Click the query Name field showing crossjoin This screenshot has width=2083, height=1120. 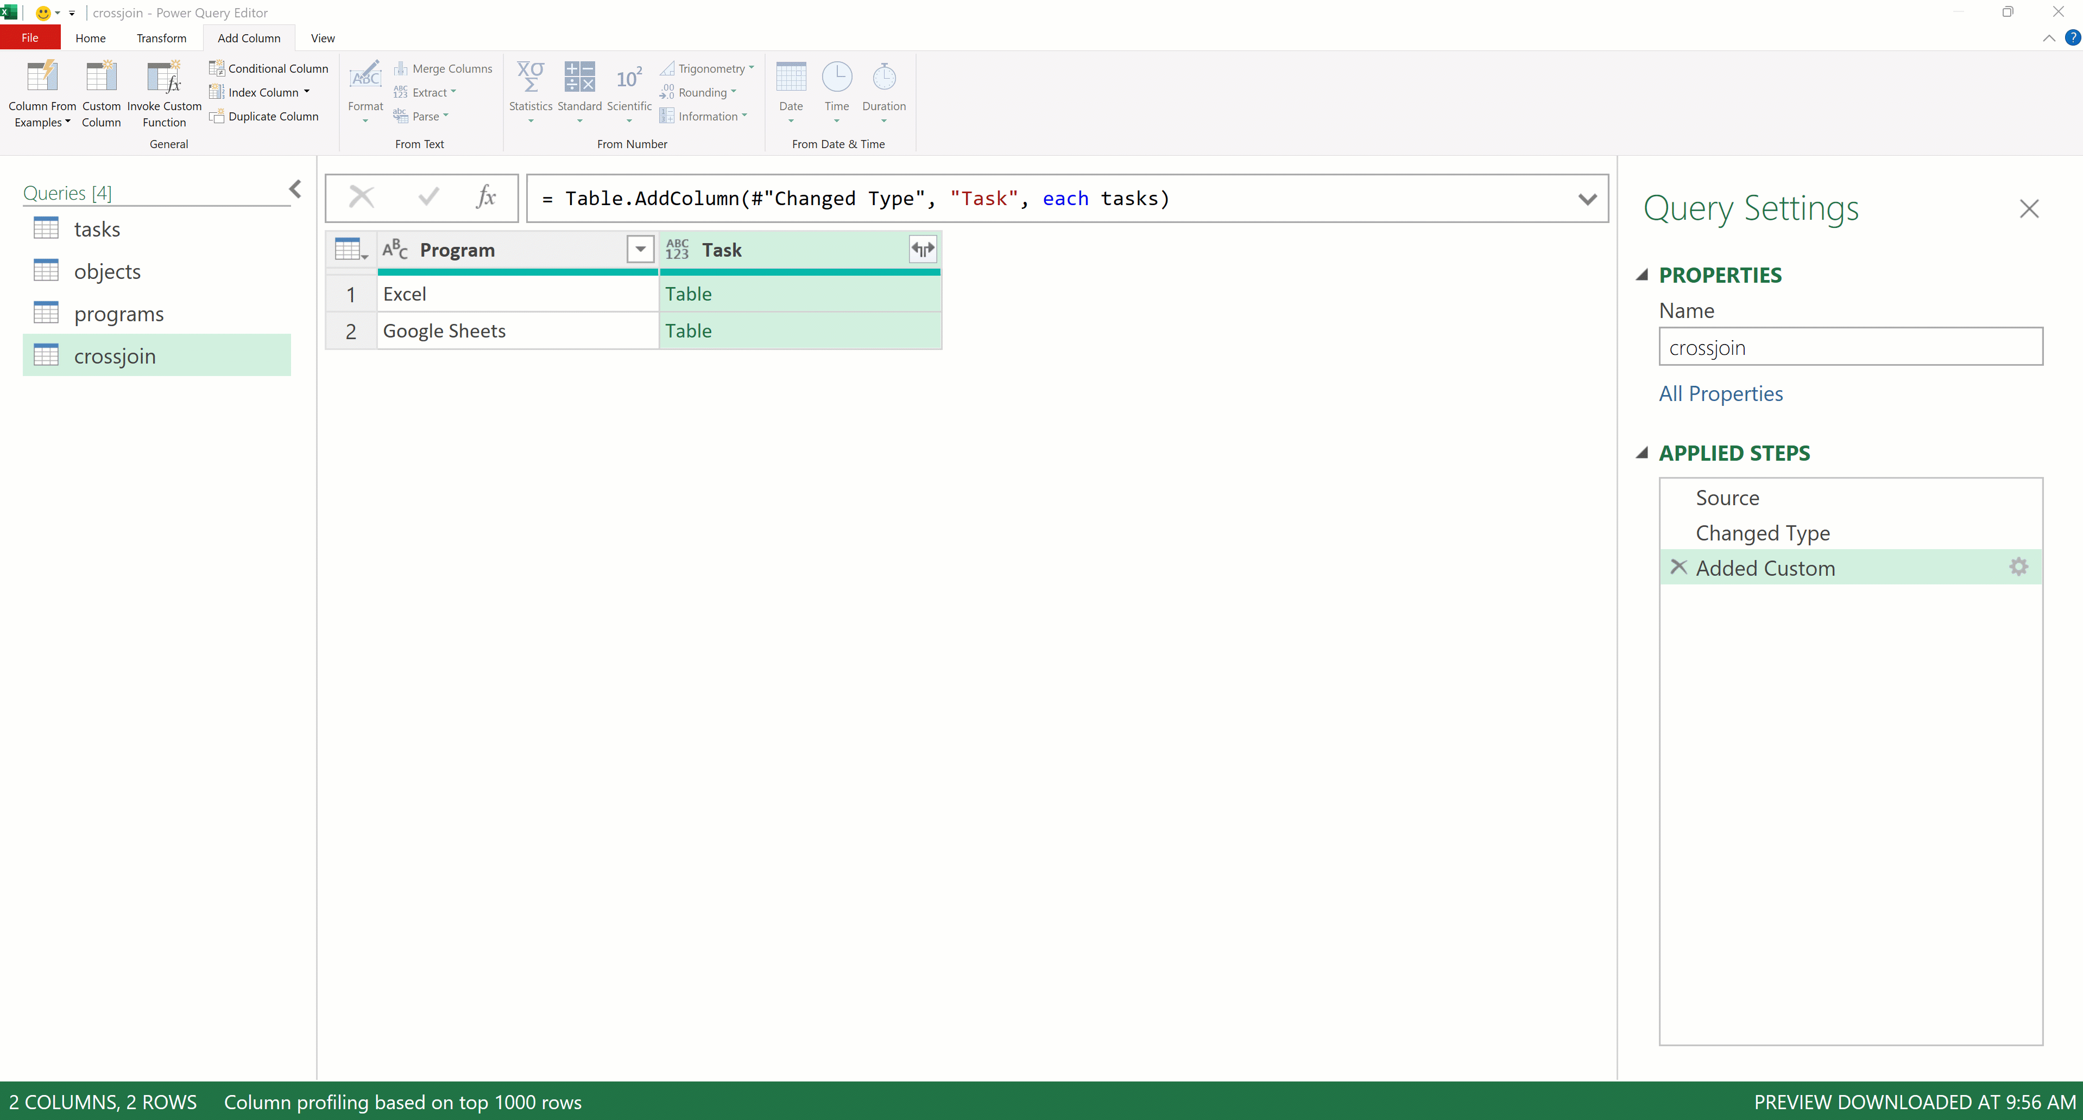[1851, 347]
